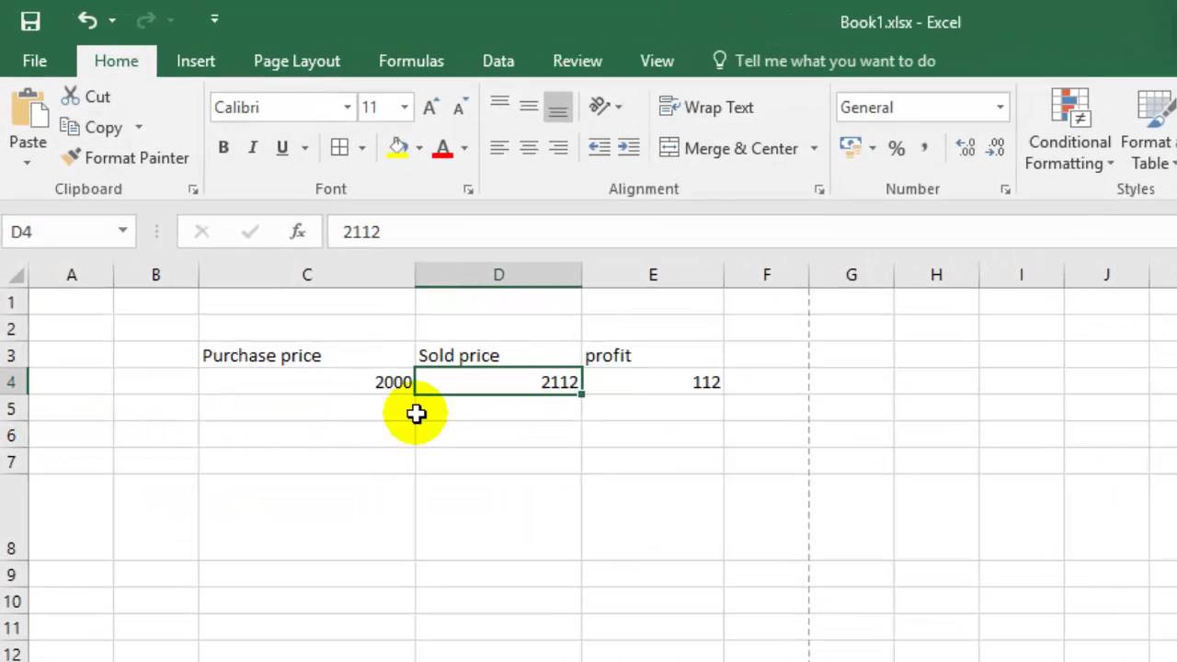Click the Decrease Indent icon

(x=599, y=147)
